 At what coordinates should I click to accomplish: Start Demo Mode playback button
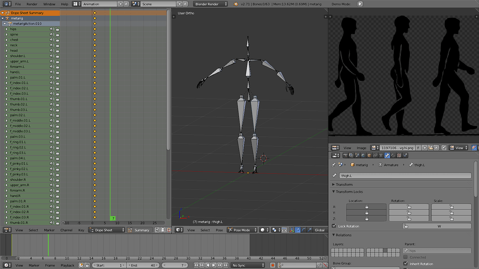[x=360, y=4]
